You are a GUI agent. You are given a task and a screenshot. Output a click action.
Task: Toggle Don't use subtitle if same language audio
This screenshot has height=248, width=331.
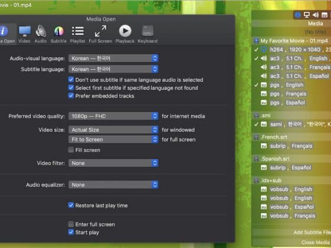pyautogui.click(x=71, y=80)
